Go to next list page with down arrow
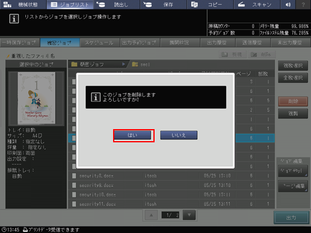Image resolution: width=311 pixels, height=233 pixels. 189,215
